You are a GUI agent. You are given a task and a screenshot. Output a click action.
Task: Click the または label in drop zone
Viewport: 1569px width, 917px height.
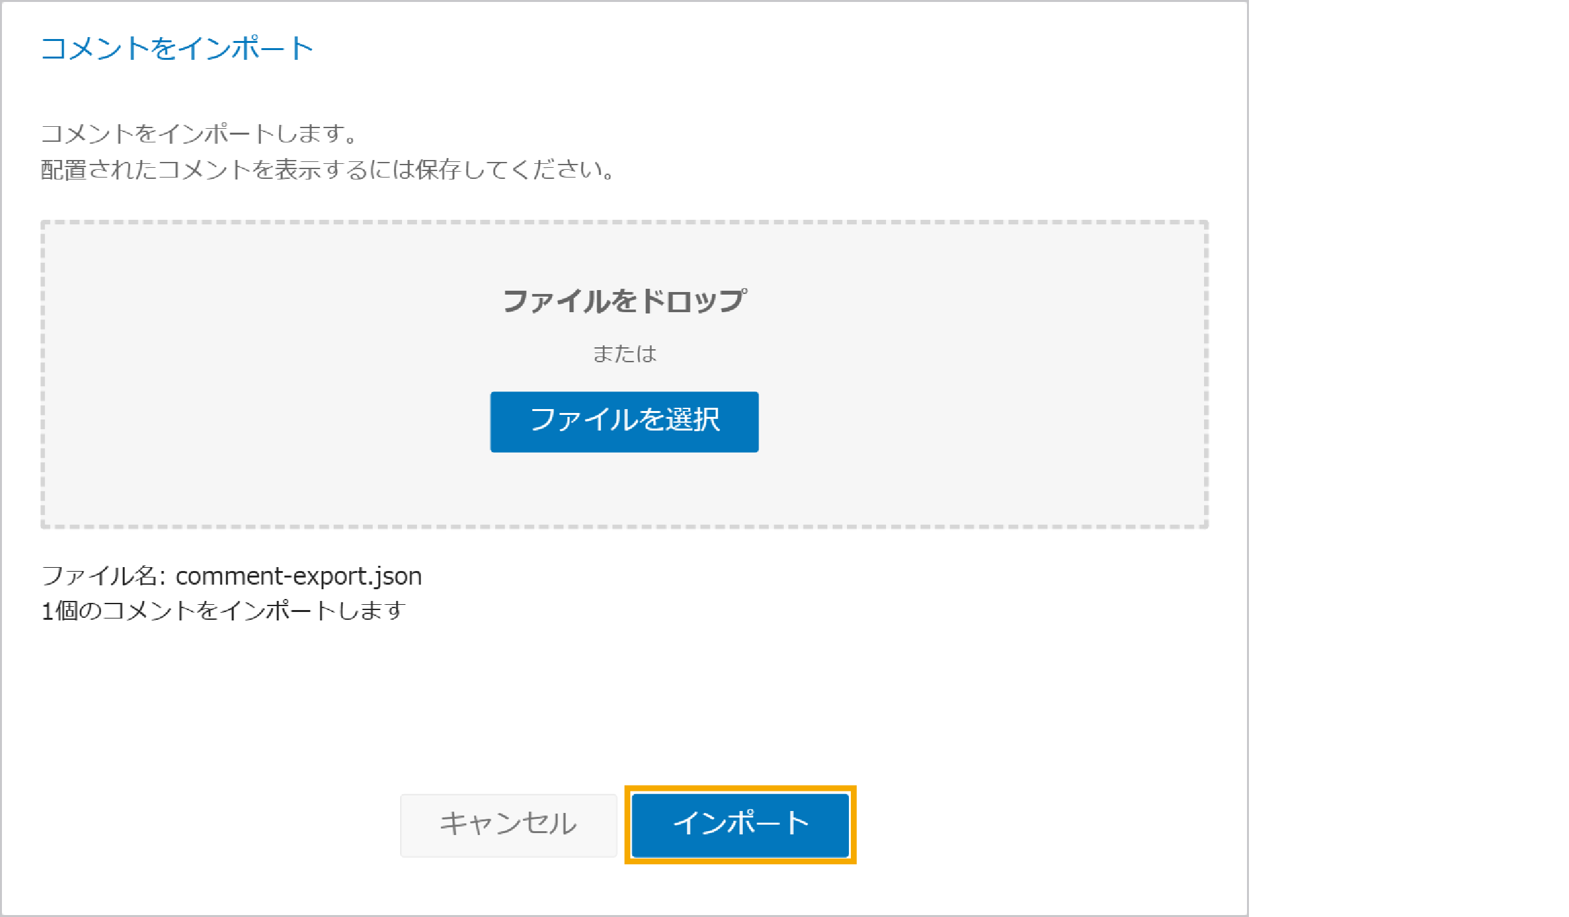pos(624,354)
